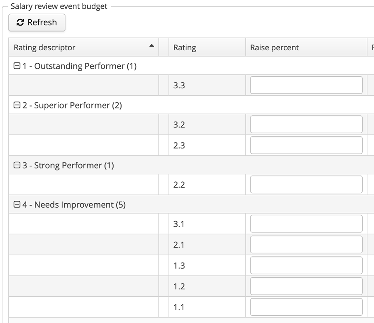Click the Raise percent field for rating 3.3

coord(306,84)
